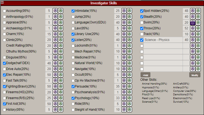Click the purple dice icon for Accounting
The height and width of the screenshot is (115, 204).
tap(55, 11)
